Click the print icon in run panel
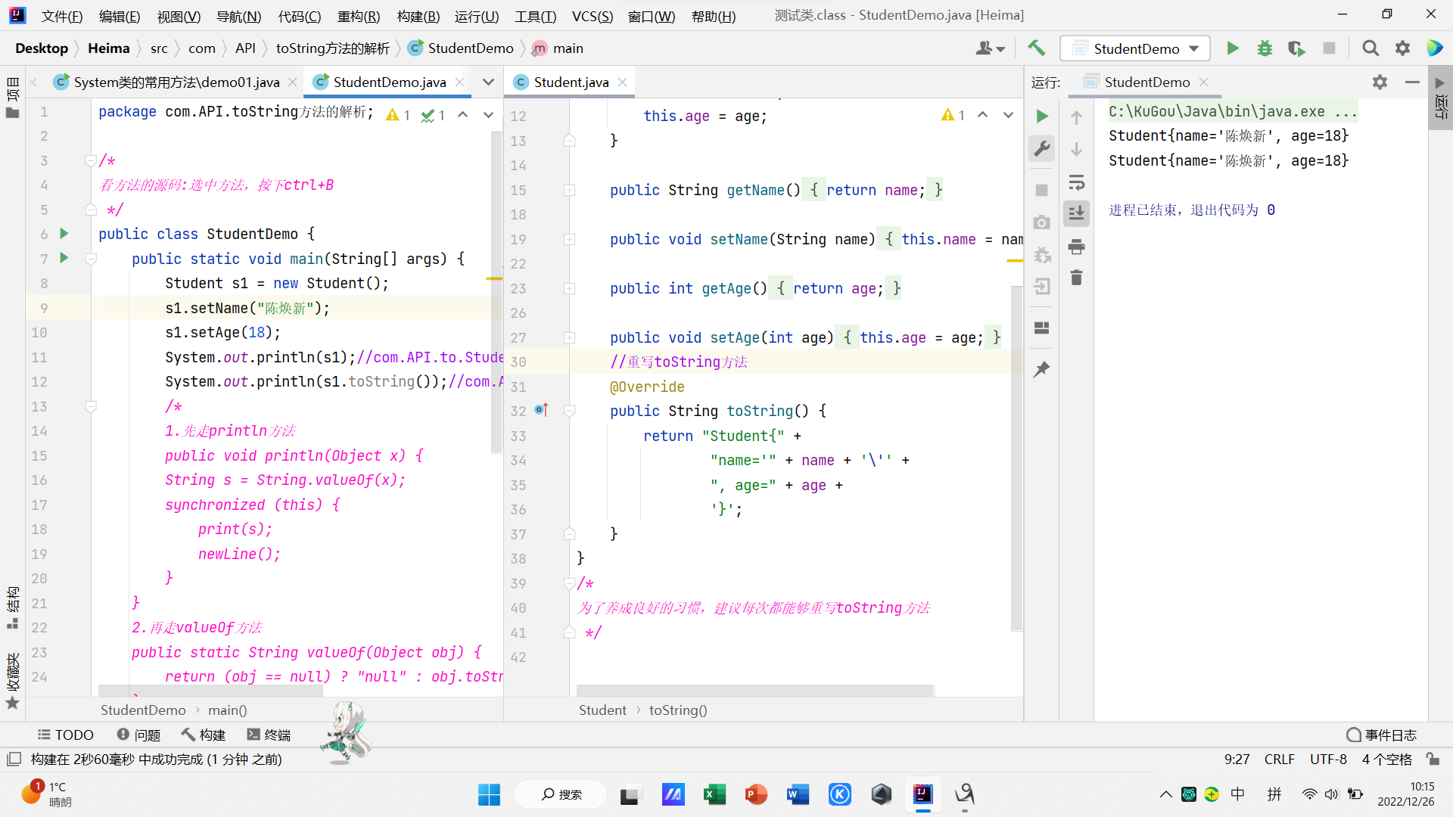Screen dimensions: 1453x817 1076,247
